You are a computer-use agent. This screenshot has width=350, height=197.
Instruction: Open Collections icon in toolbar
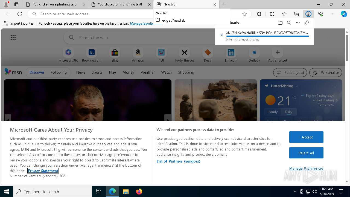[x=296, y=14]
